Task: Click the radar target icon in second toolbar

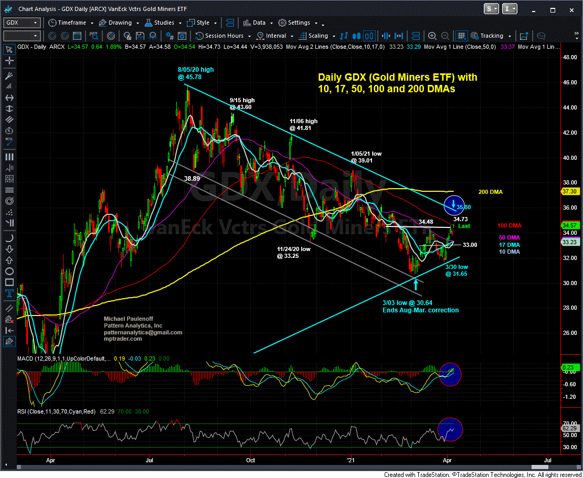Action: [111, 36]
